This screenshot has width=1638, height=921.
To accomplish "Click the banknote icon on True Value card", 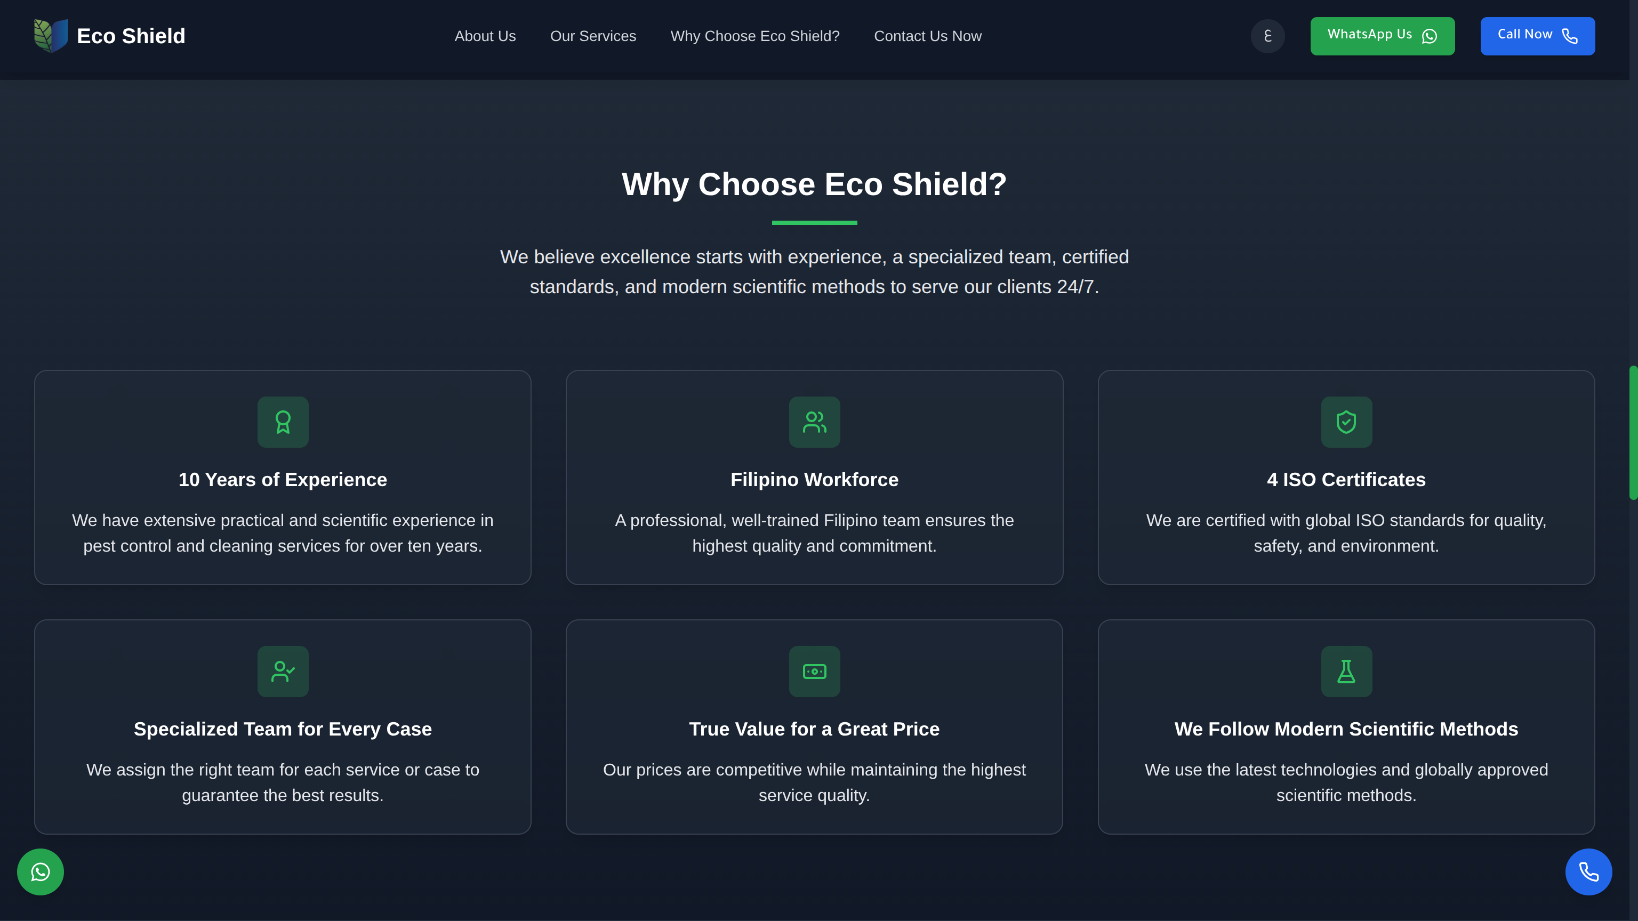I will click(814, 671).
